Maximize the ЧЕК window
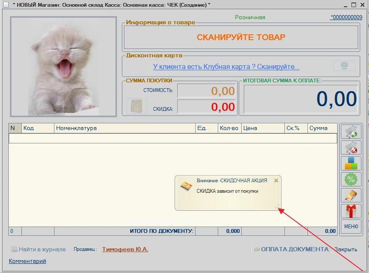The width and height of the screenshot is (369, 273). 354,5
